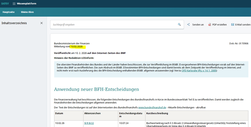The height and width of the screenshot is (127, 251).
Task: Click the PDF document icon
Action: tap(210, 25)
